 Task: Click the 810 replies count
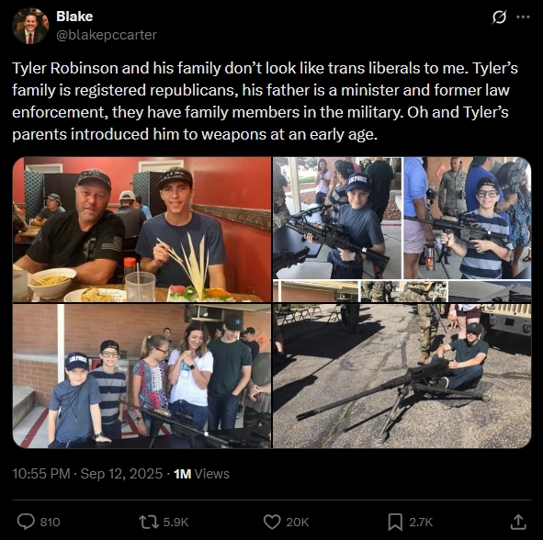[x=50, y=522]
